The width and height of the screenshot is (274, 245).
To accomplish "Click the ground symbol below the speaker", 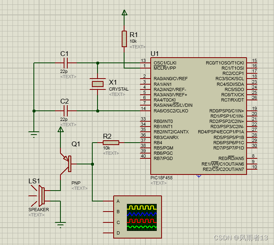I will (60, 225).
